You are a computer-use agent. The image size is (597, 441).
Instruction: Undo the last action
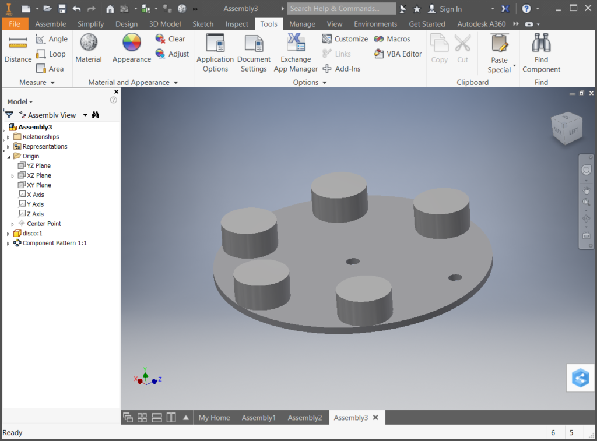click(x=76, y=8)
